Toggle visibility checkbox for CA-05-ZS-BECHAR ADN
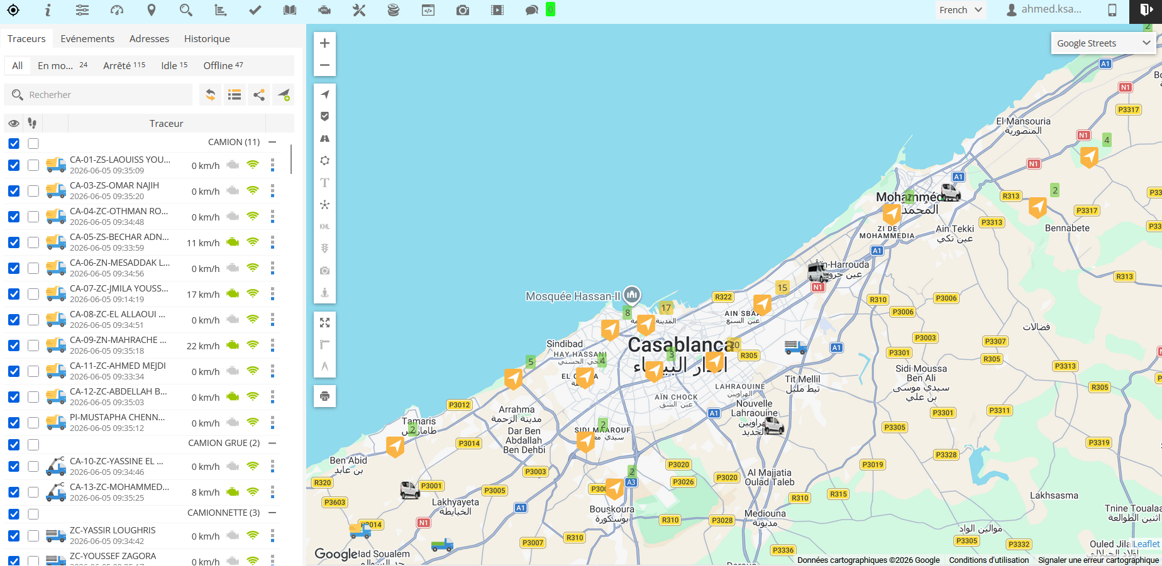 coord(14,242)
